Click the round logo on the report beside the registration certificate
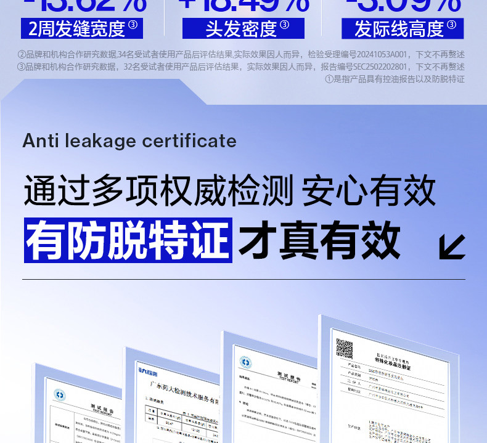 pyautogui.click(x=245, y=362)
